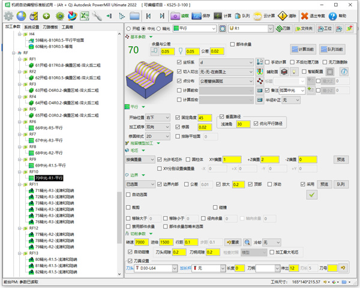360x288 pixels.
Task: Click the 文件夹 folder button
Action: 303,28
